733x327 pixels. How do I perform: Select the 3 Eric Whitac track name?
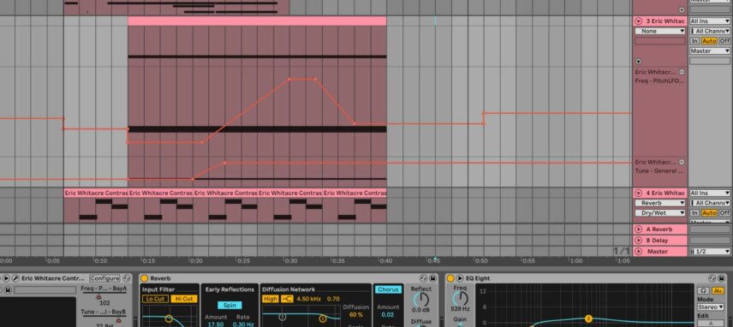[665, 21]
